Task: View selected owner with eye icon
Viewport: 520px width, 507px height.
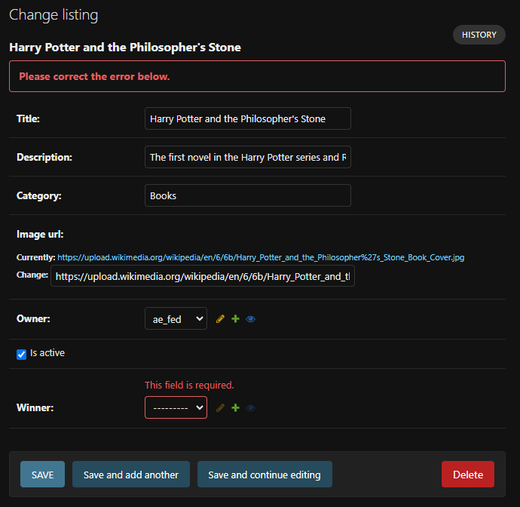Action: pyautogui.click(x=250, y=319)
